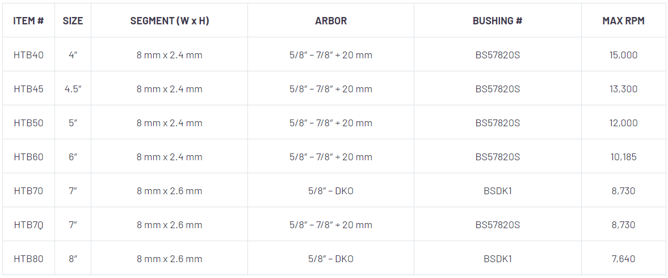
Task: Click the 15,000 max RPM value
Action: click(623, 55)
